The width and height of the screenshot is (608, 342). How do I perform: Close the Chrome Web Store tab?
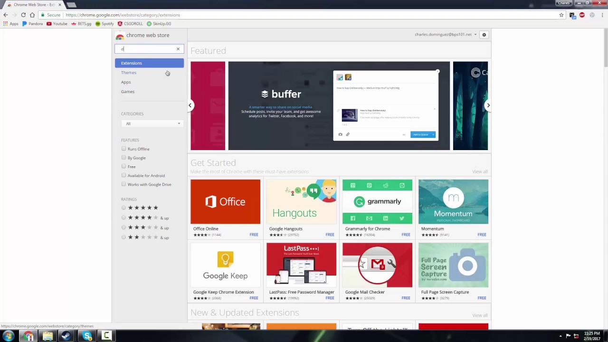coord(59,5)
